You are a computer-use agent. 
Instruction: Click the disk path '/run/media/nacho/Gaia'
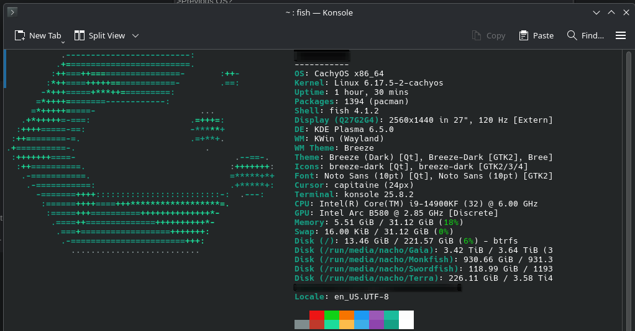(377, 250)
